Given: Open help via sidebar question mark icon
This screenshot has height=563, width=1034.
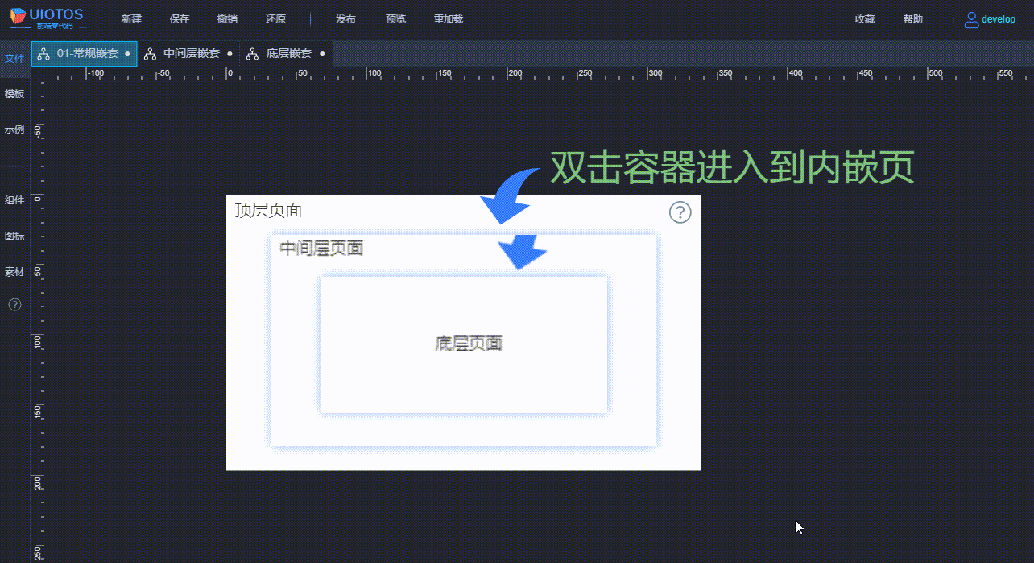Looking at the screenshot, I should [14, 305].
